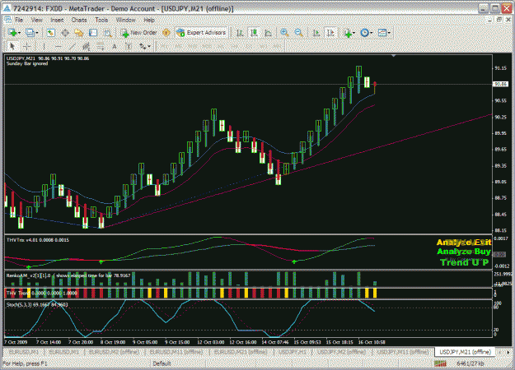Screen dimensions: 515x370
Task: Click the connection status bars icon
Action: [441, 363]
